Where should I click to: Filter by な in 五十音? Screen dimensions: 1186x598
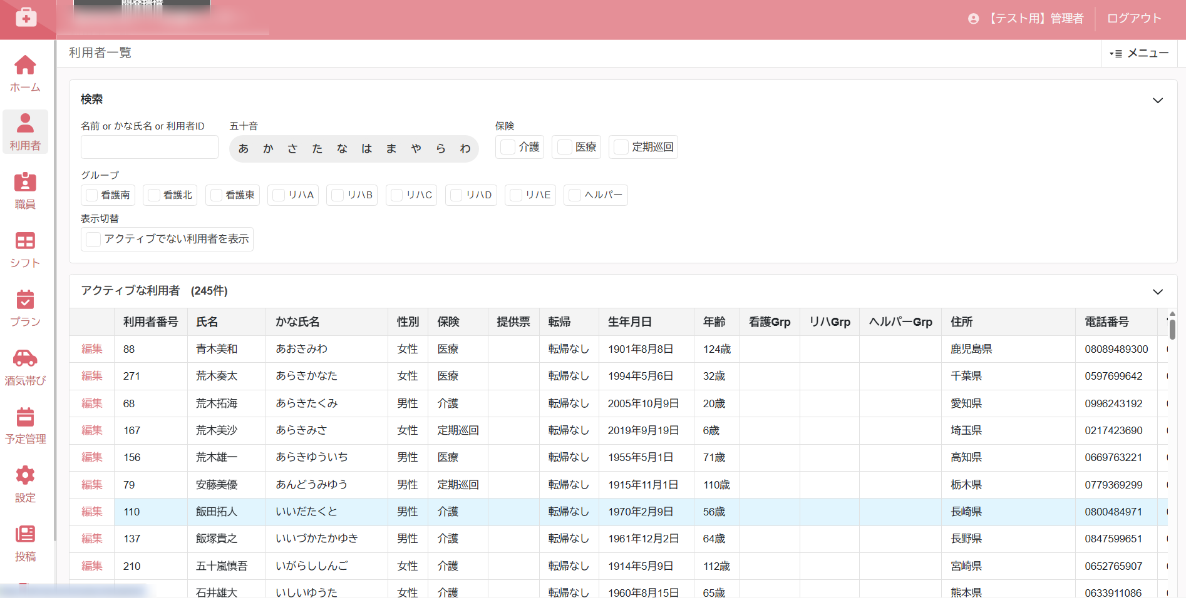click(x=342, y=149)
